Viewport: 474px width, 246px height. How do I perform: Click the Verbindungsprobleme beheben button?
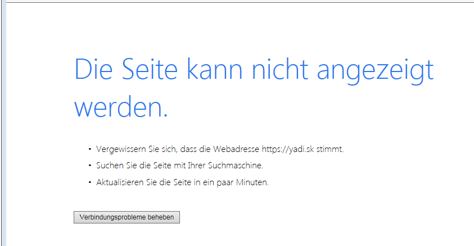pyautogui.click(x=127, y=217)
